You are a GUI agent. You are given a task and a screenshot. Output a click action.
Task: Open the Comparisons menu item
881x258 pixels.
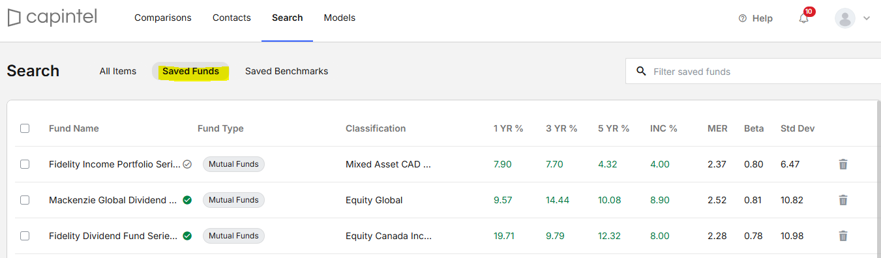(x=163, y=18)
